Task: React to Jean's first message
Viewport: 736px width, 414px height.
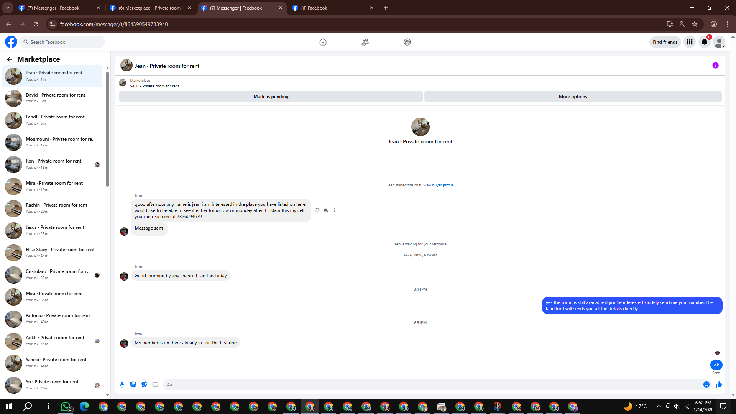Action: tap(317, 210)
